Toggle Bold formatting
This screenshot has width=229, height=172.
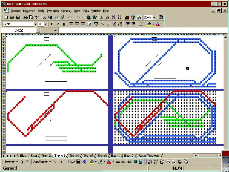(x=52, y=24)
